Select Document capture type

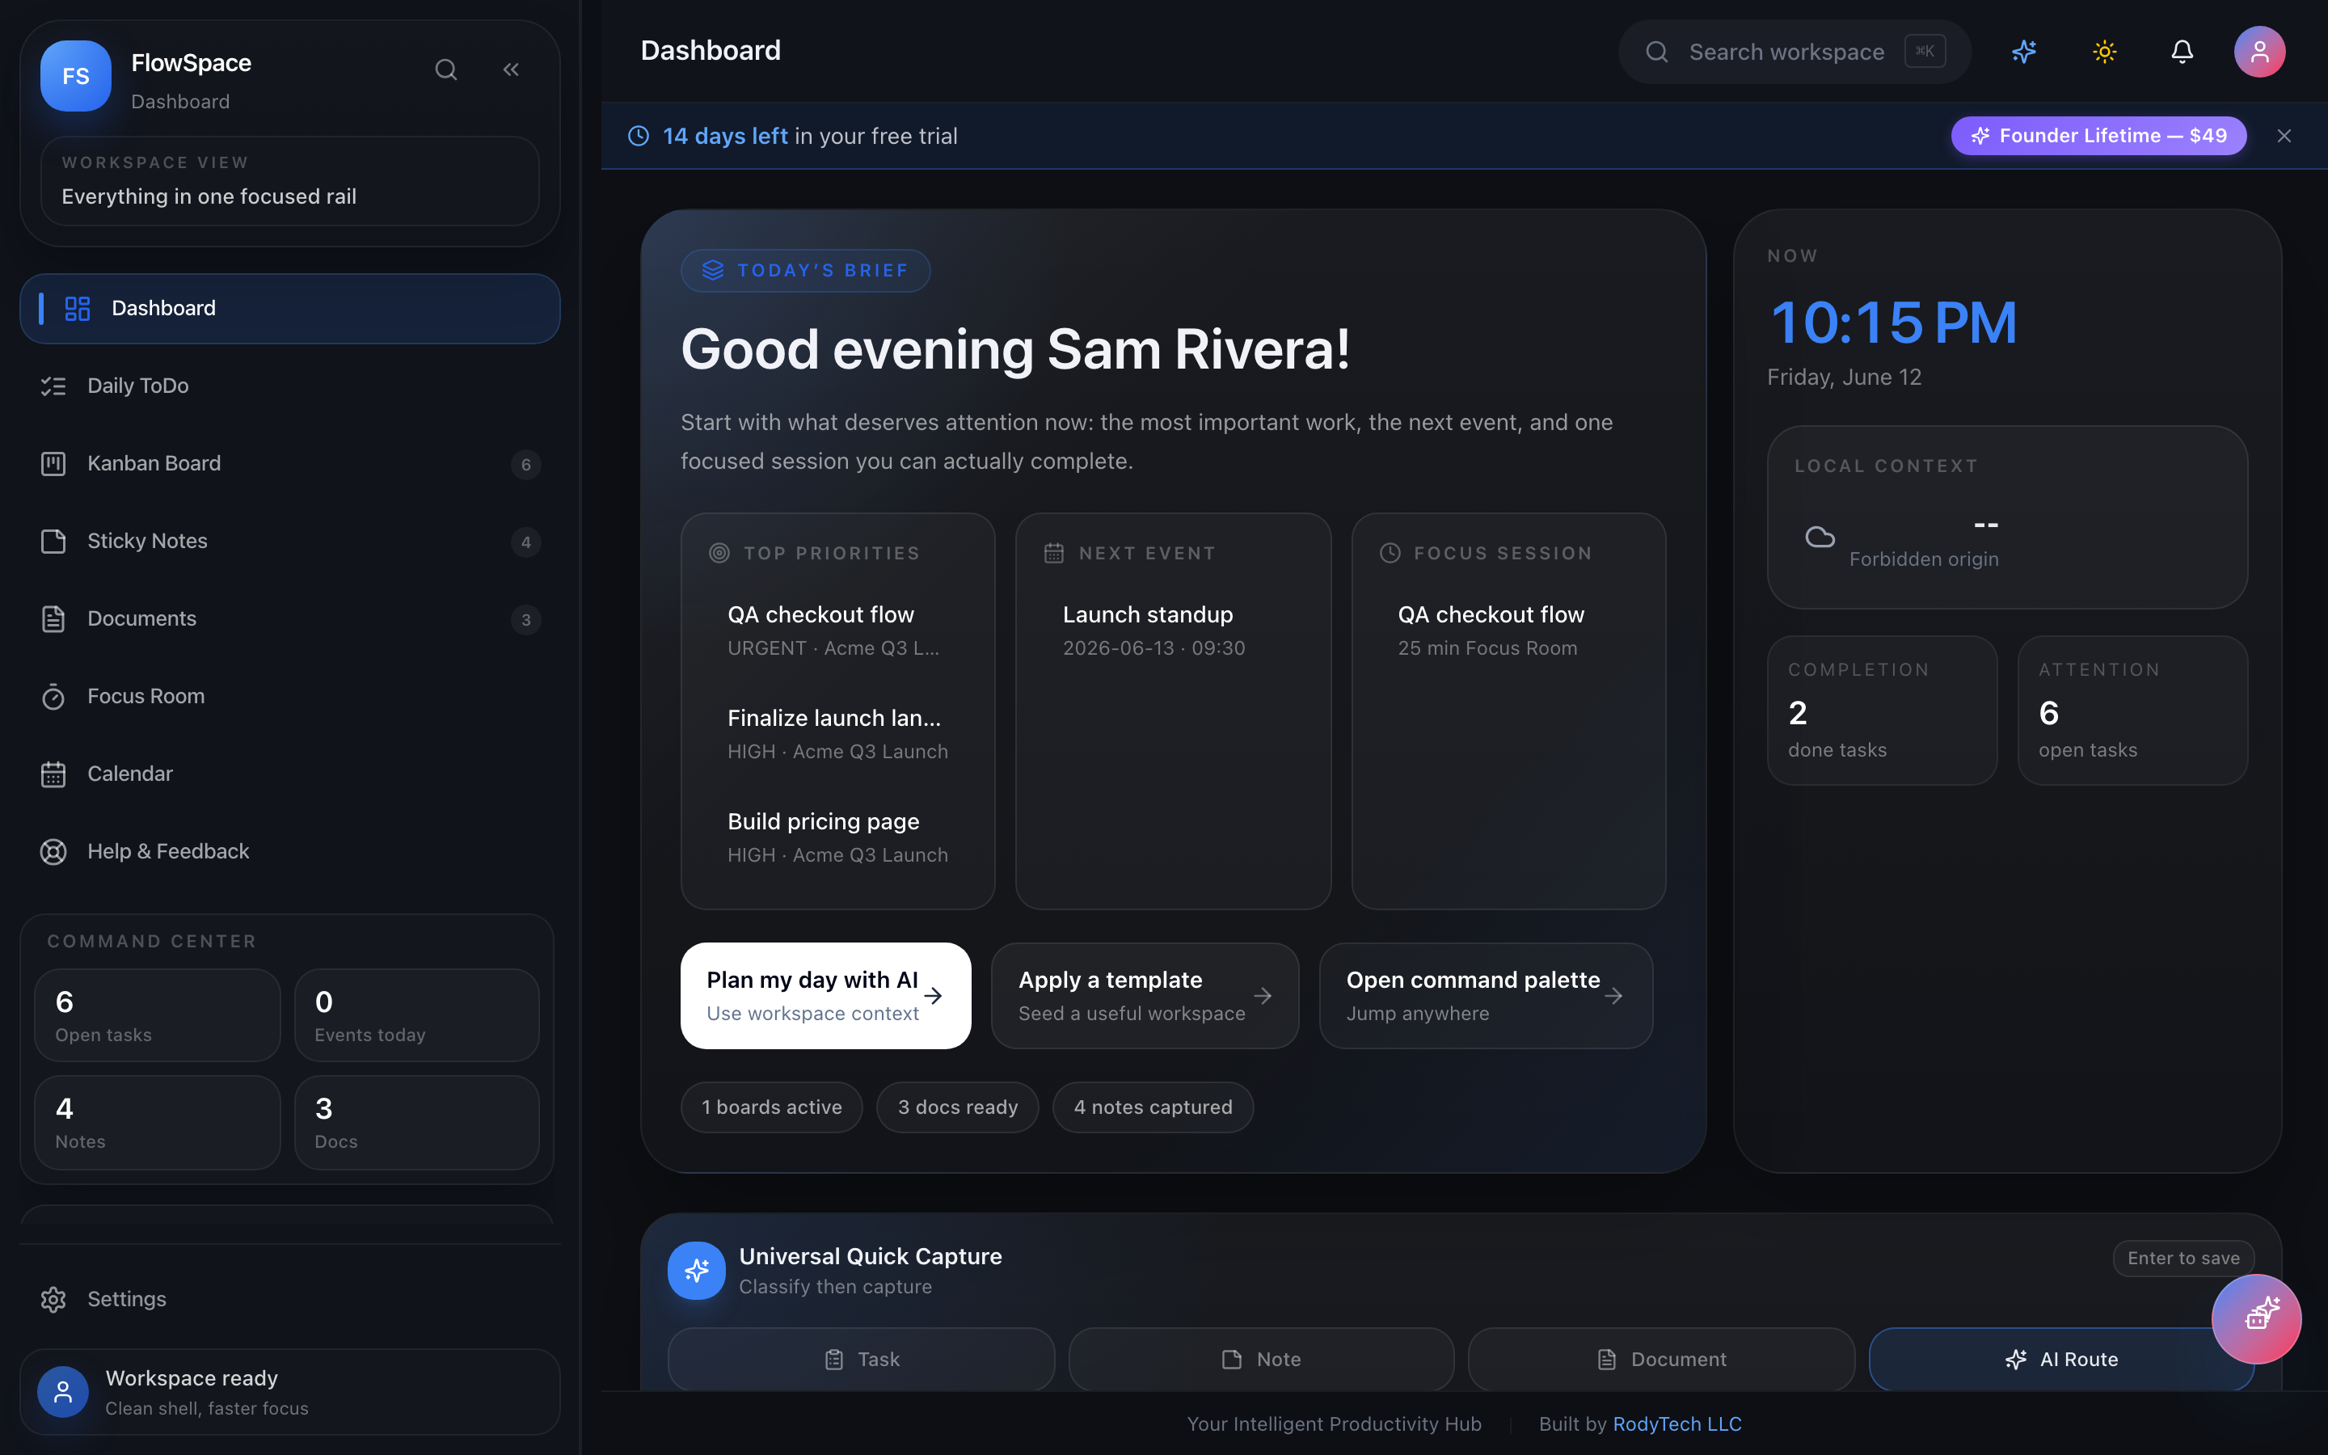point(1661,1359)
